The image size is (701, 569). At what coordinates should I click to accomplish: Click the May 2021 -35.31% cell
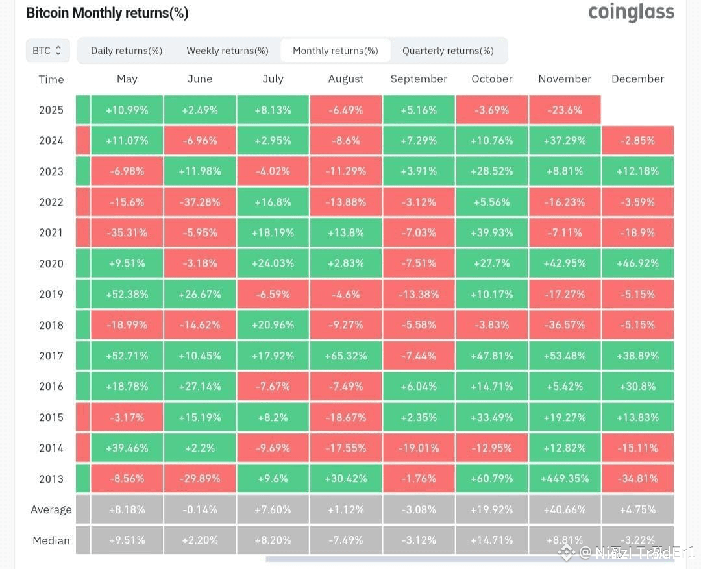127,233
